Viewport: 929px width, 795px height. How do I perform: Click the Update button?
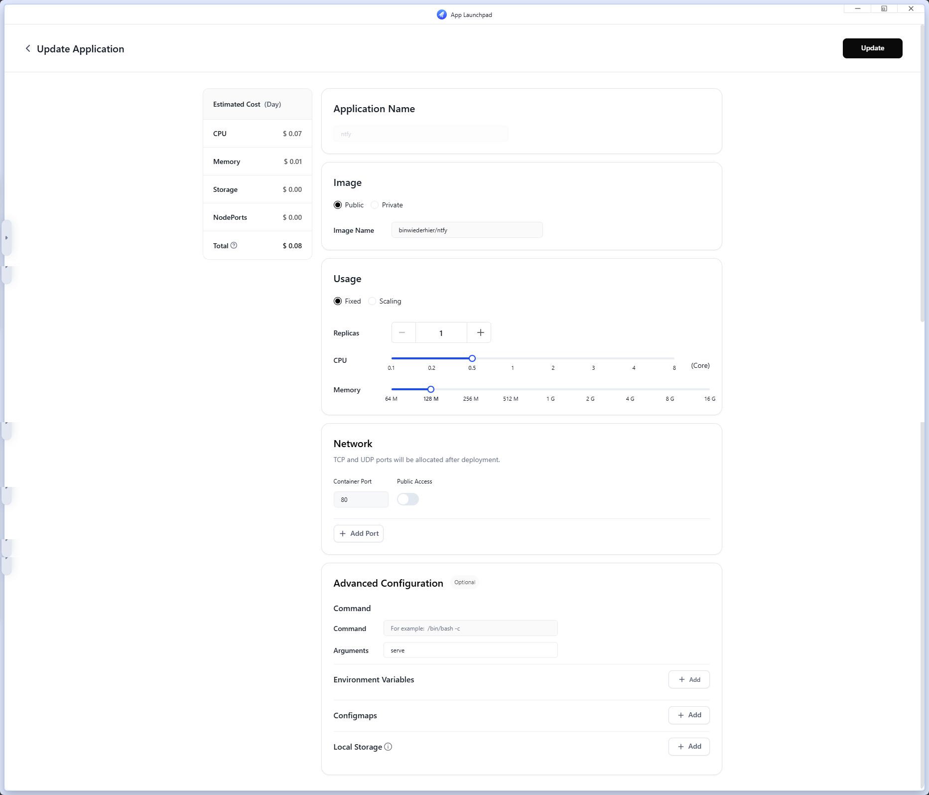point(872,48)
